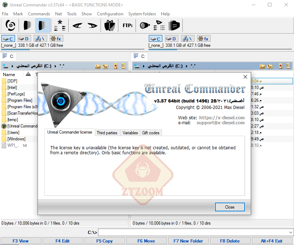
Task: Click the swirl refresh icon in the toolbar
Action: [x=10, y=25]
